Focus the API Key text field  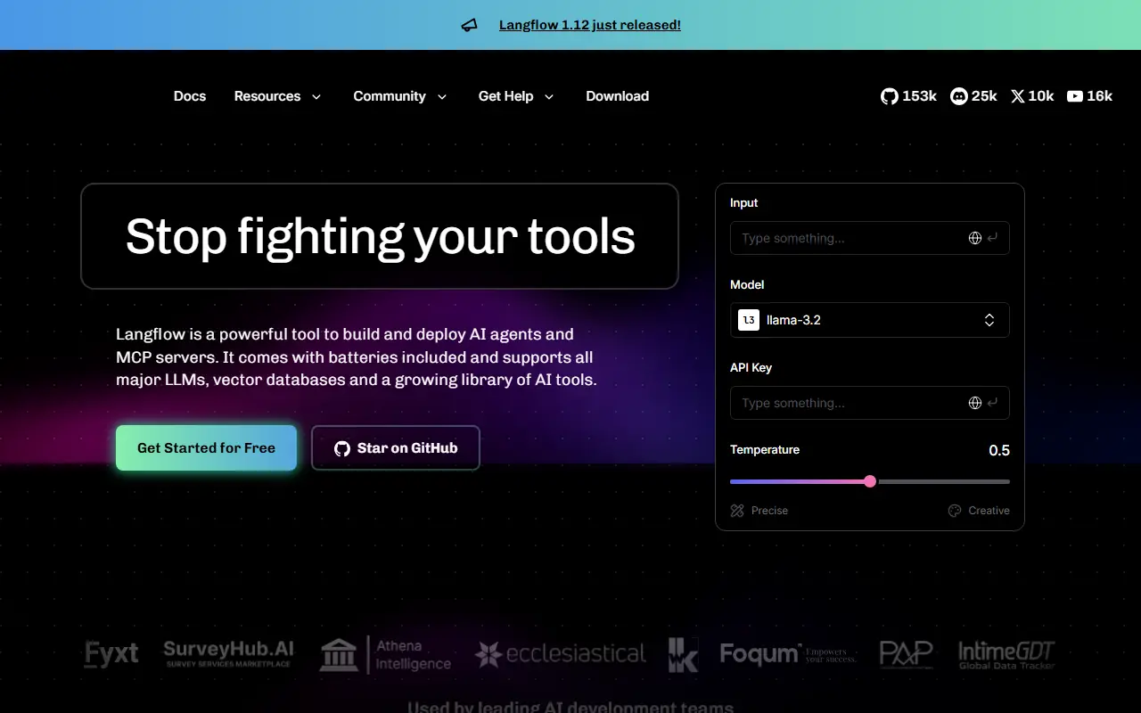pyautogui.click(x=870, y=403)
